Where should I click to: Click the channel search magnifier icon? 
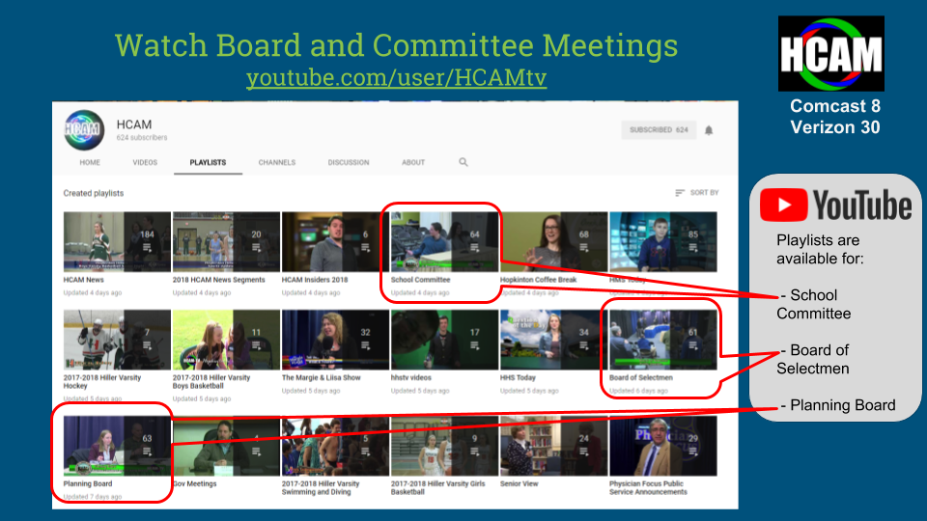463,162
